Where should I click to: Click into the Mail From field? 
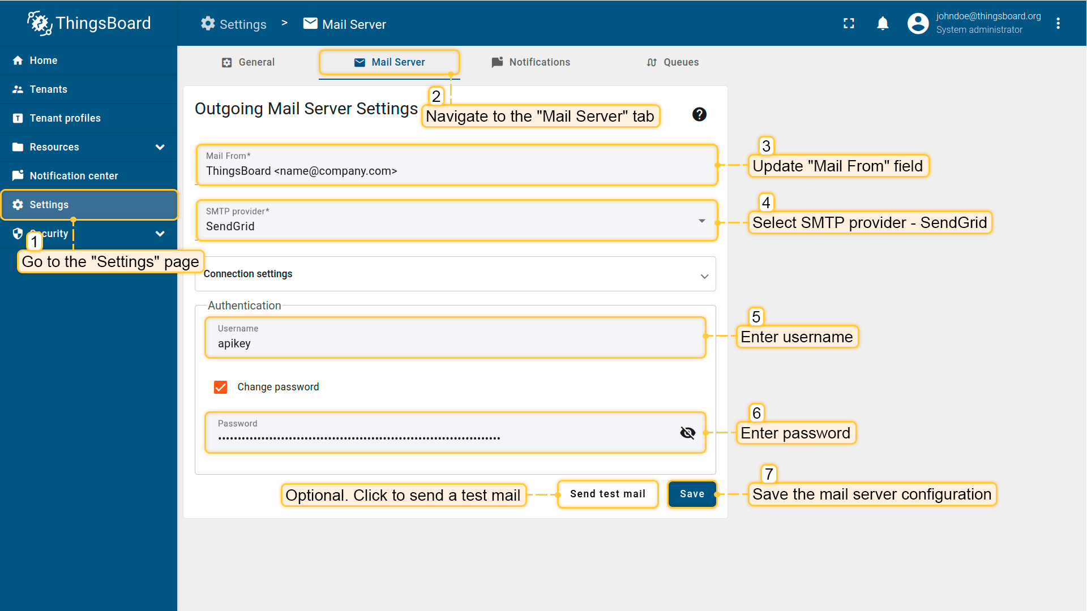[x=456, y=171]
